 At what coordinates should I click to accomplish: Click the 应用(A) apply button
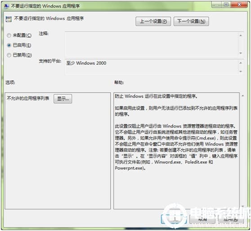point(231,219)
